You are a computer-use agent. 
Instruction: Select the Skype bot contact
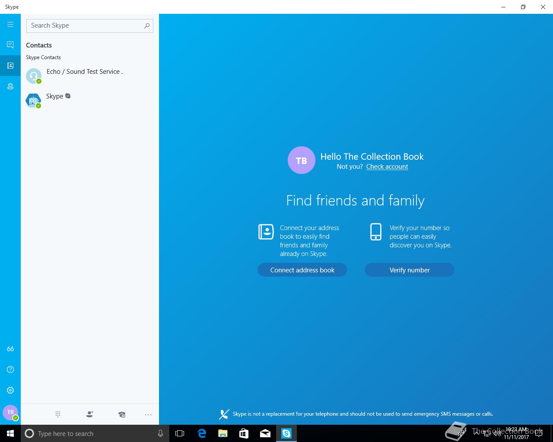pos(90,100)
